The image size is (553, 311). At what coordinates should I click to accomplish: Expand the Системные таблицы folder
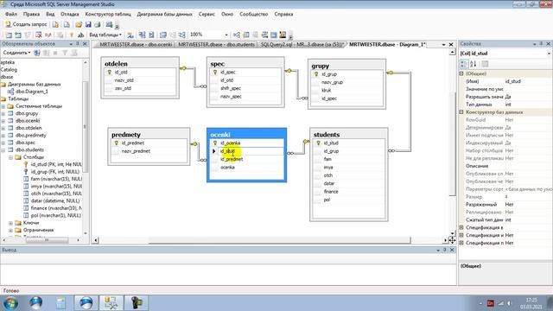(x=3, y=106)
